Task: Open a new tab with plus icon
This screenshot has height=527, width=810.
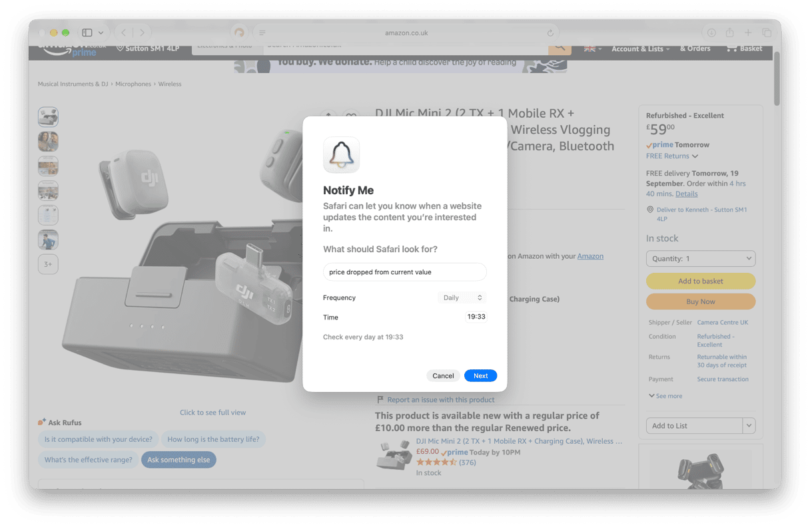Action: 748,33
